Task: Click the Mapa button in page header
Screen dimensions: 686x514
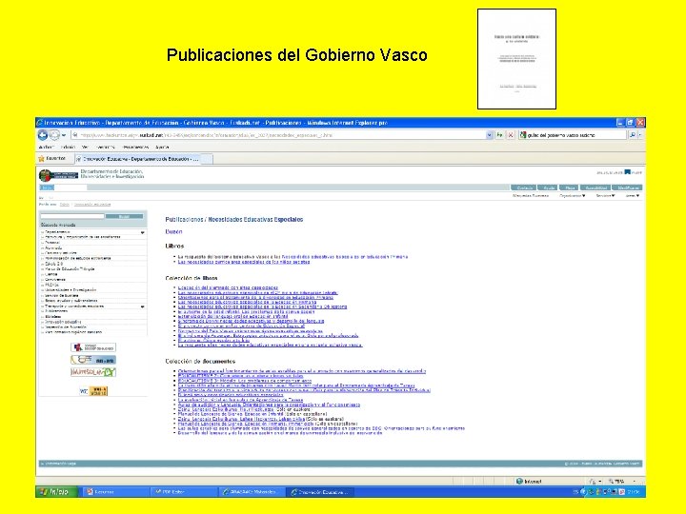Action: 570,188
